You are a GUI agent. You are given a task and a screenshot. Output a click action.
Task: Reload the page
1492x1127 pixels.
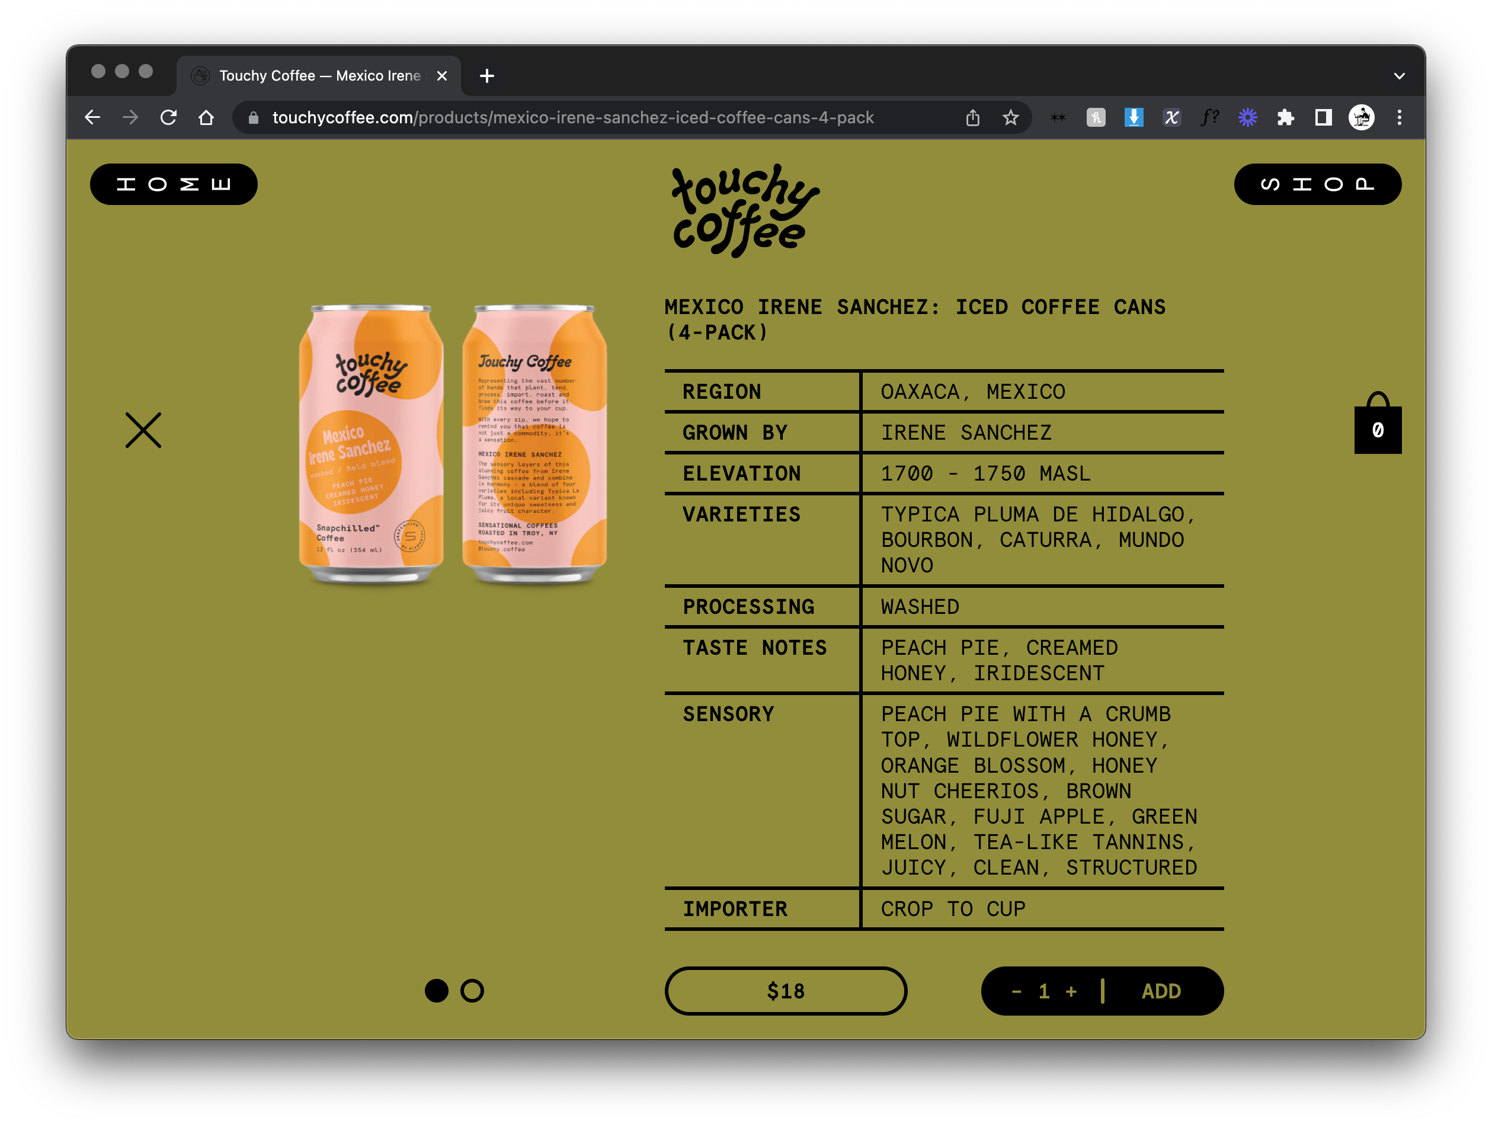[x=169, y=118]
